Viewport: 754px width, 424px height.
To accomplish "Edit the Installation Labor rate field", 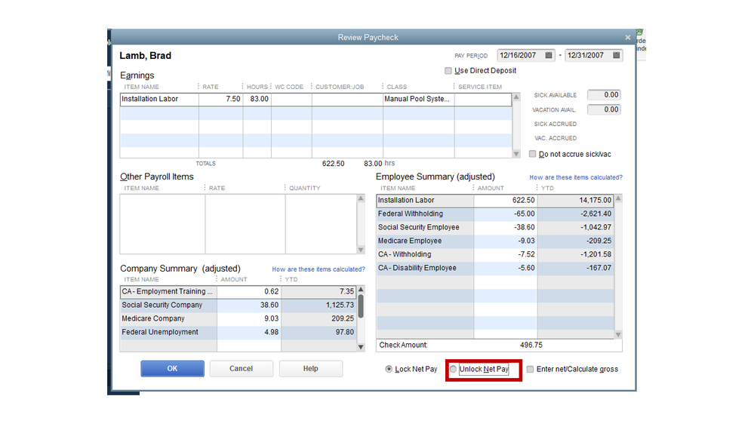I will 220,99.
